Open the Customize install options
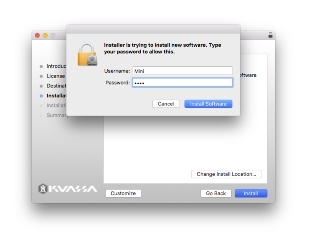This screenshot has height=243, width=320. coord(123,193)
